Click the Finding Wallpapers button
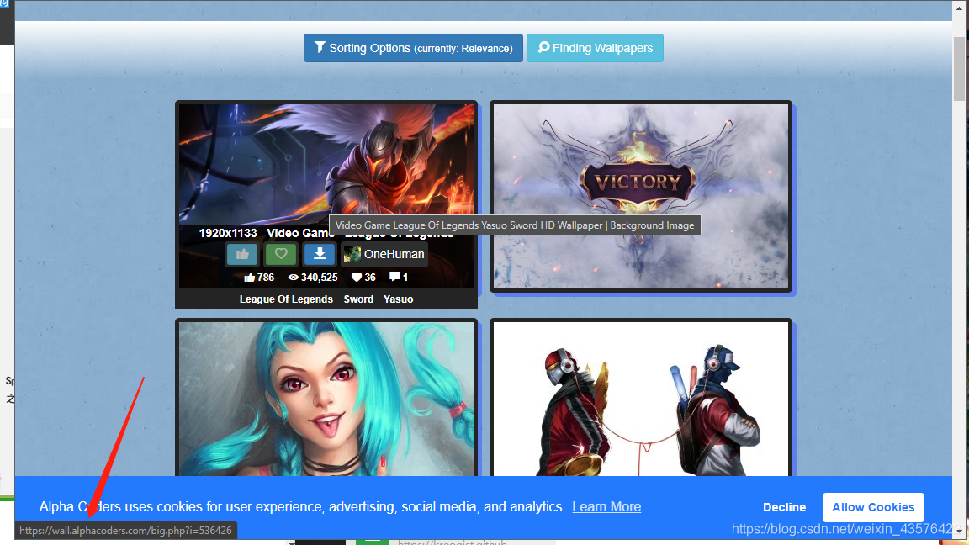Screen dimensions: 969x545 (595, 48)
